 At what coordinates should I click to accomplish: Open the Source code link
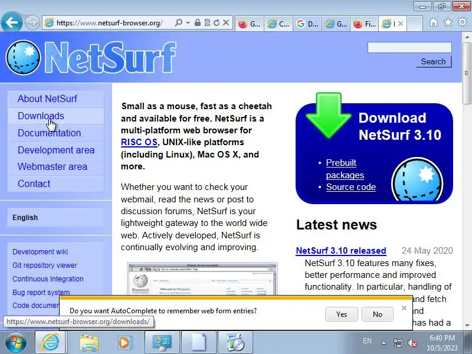tap(350, 187)
